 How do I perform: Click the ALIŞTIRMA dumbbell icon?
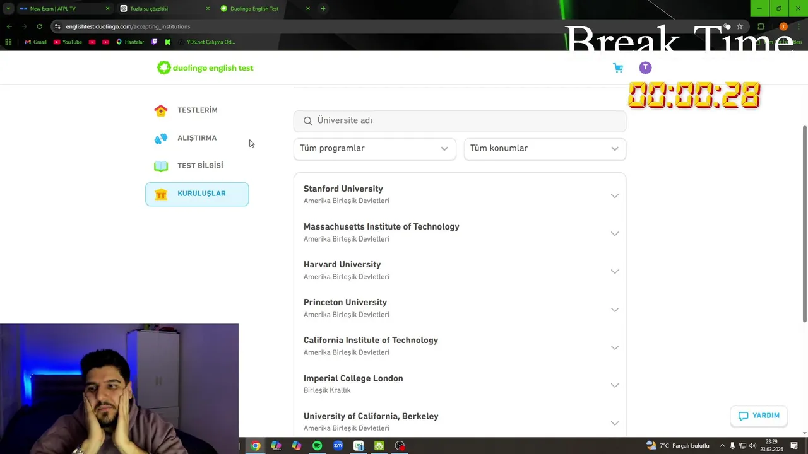coord(161,138)
